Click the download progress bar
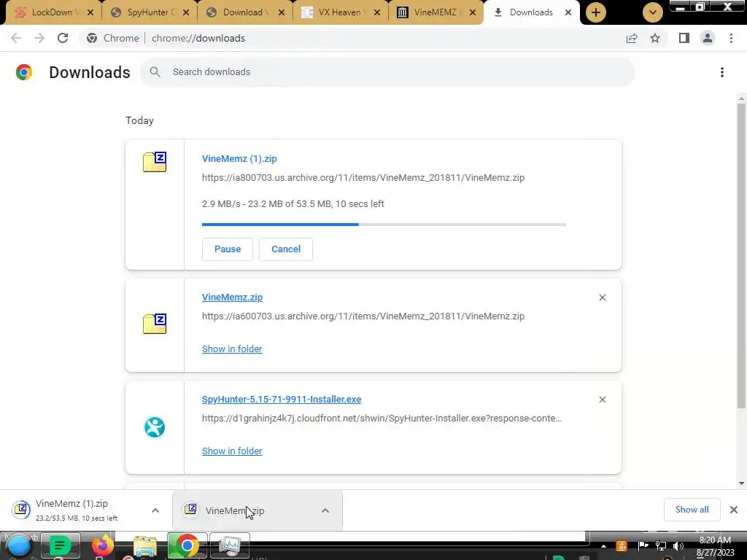This screenshot has height=560, width=747. tap(384, 225)
